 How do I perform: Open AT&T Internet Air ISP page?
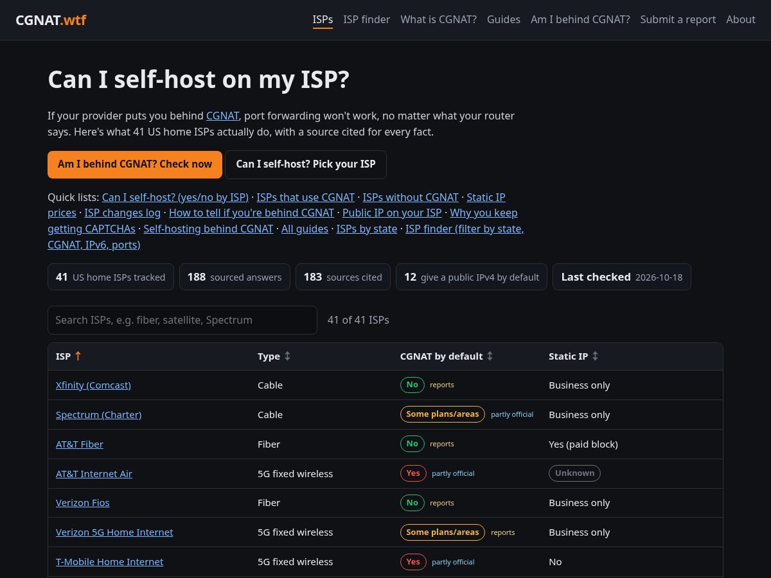coord(94,474)
